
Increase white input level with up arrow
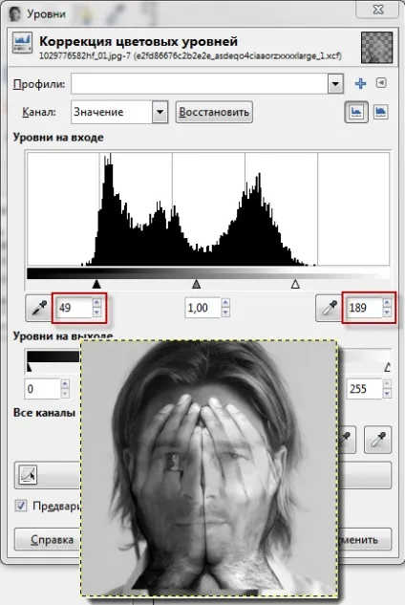click(387, 303)
